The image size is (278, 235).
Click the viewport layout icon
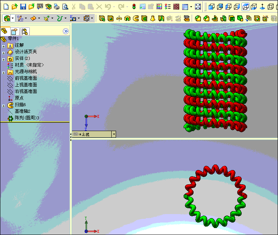click(x=185, y=7)
